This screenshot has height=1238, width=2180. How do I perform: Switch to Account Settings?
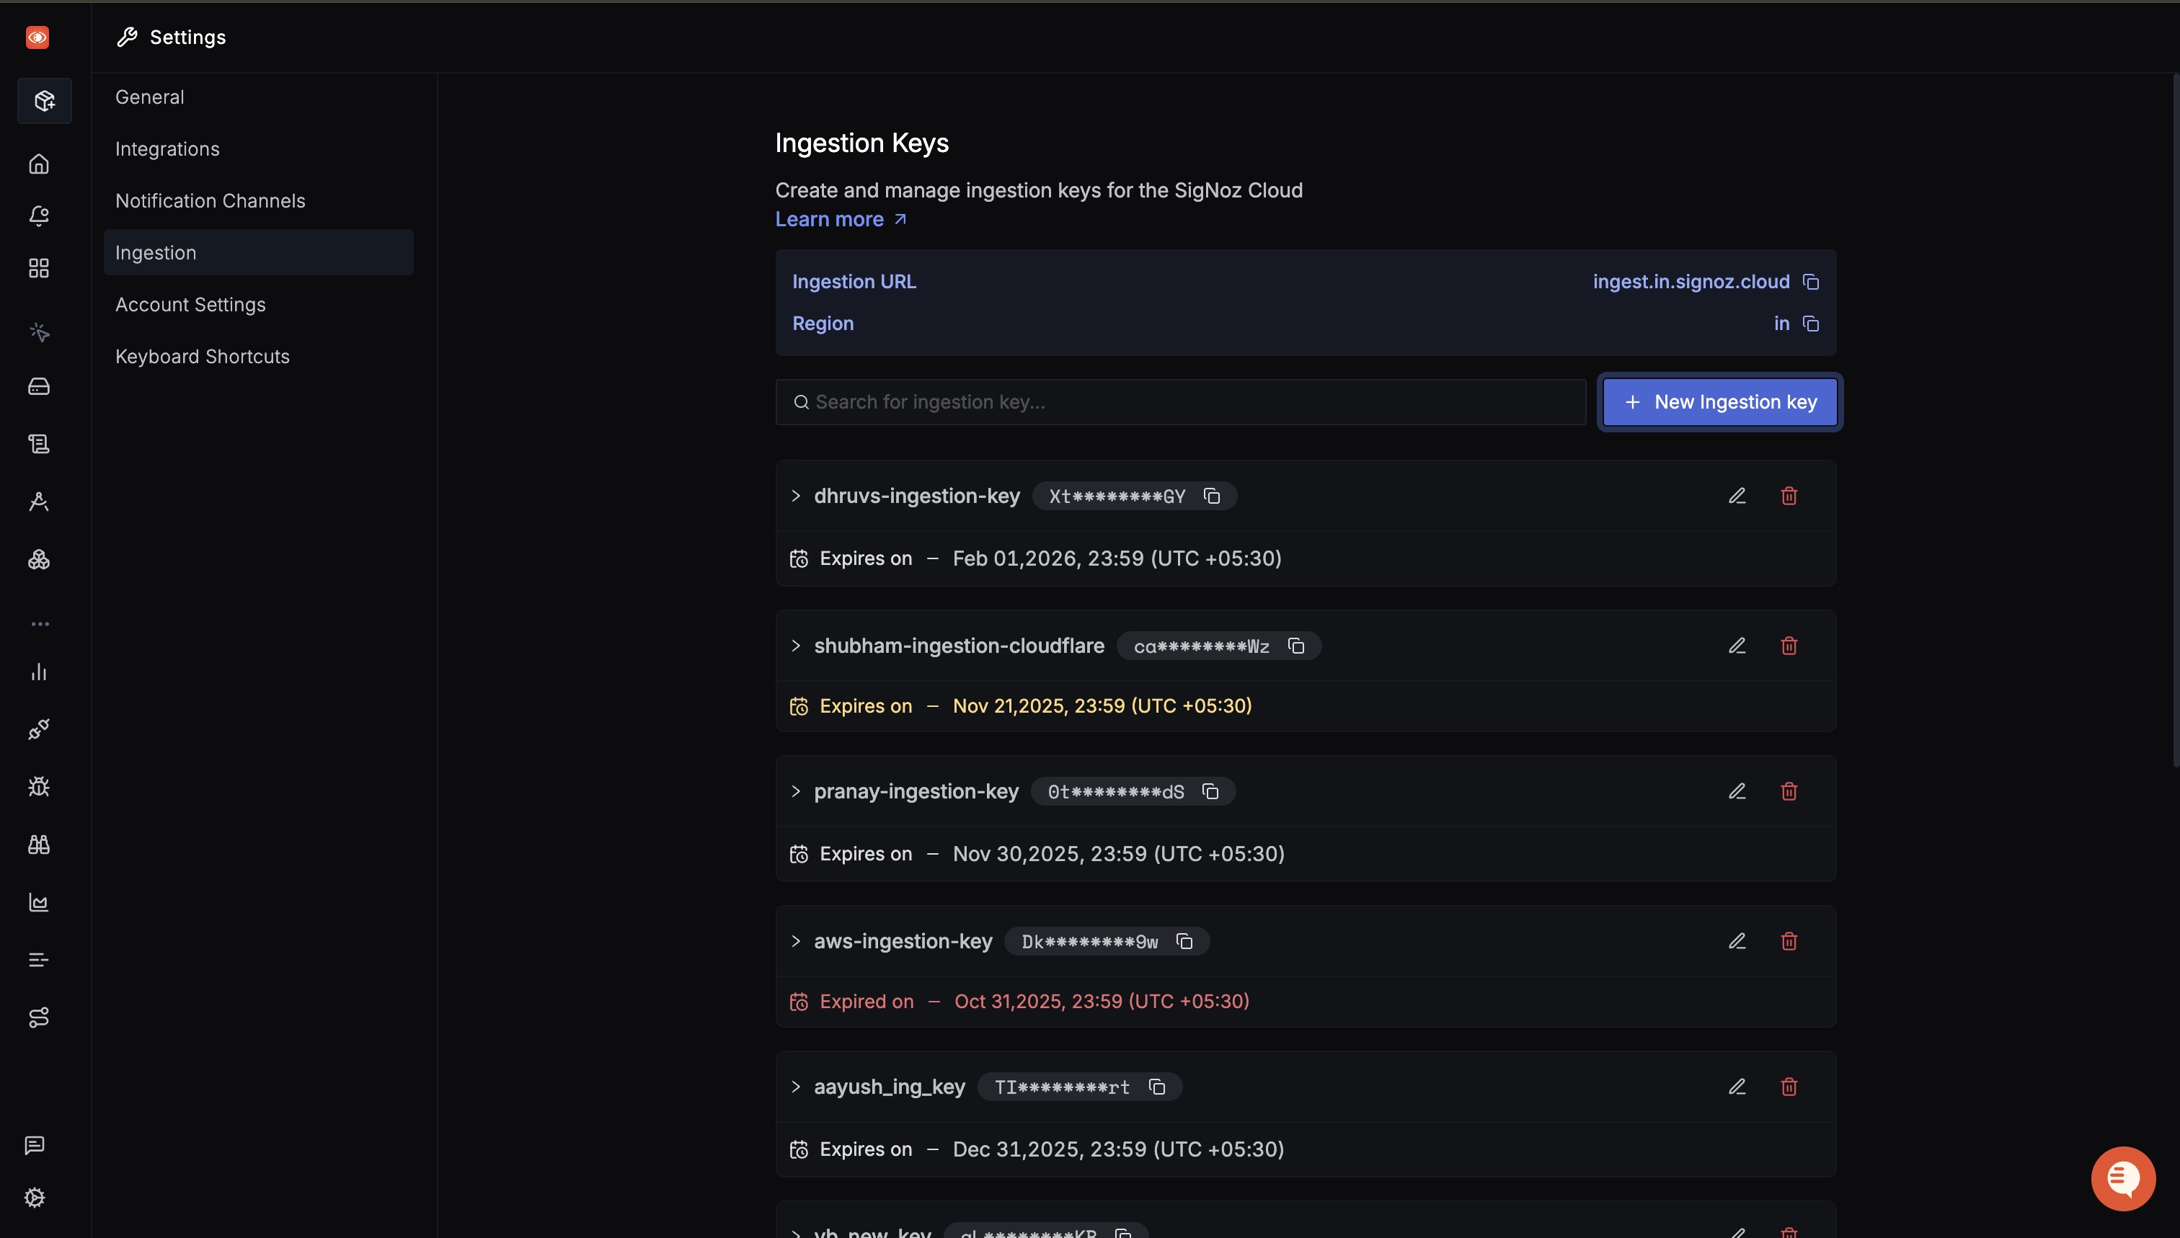pos(190,304)
